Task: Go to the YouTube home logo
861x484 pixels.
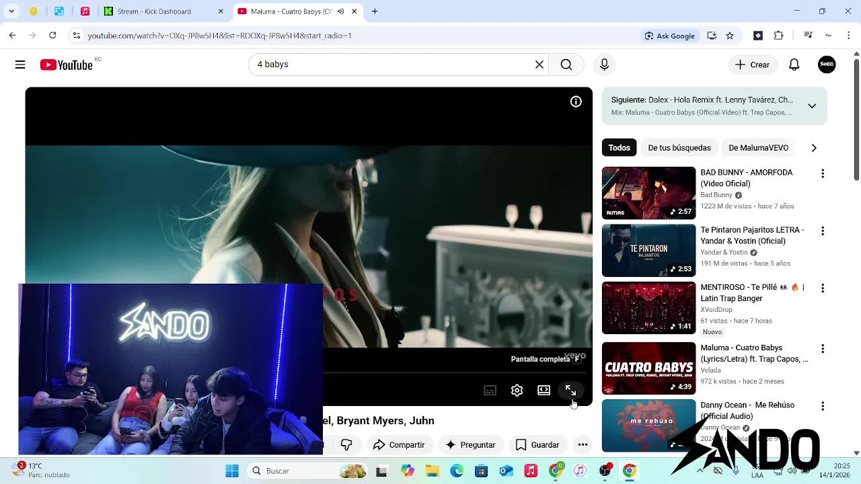Action: pyautogui.click(x=66, y=65)
